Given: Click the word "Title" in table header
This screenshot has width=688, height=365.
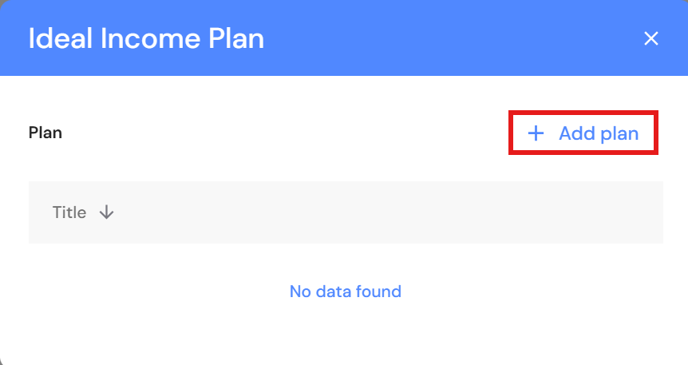Looking at the screenshot, I should (69, 212).
